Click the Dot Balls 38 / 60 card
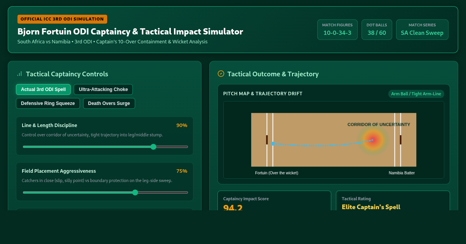Viewport: 466px width, 244px height. 377,29
